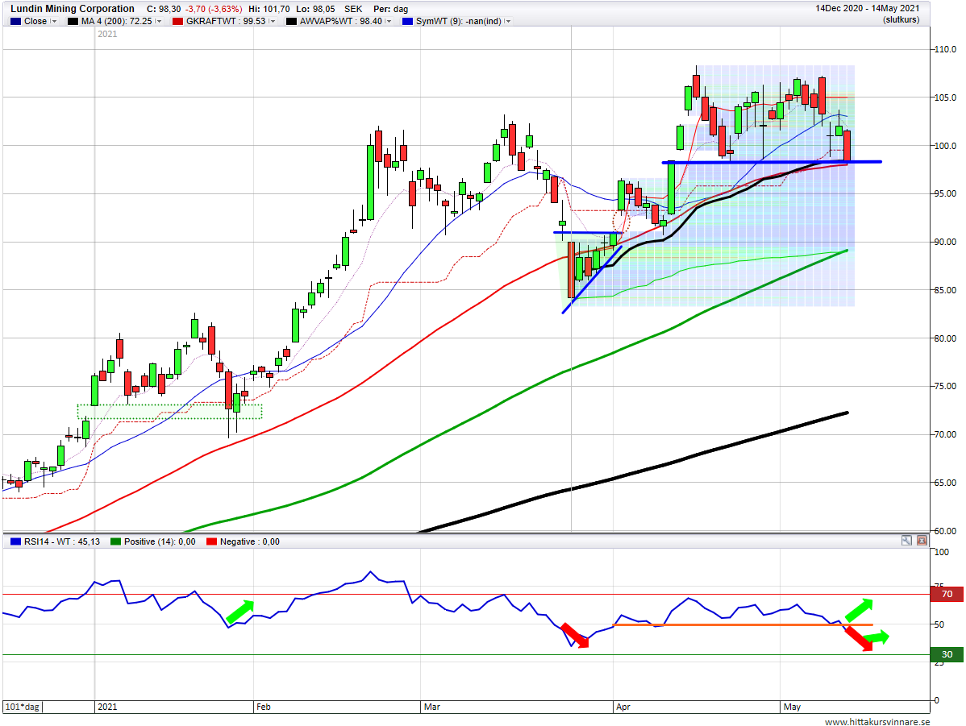Expand the GKRAFTWT indicator dropdown arrow
The height and width of the screenshot is (726, 966).
[x=273, y=22]
